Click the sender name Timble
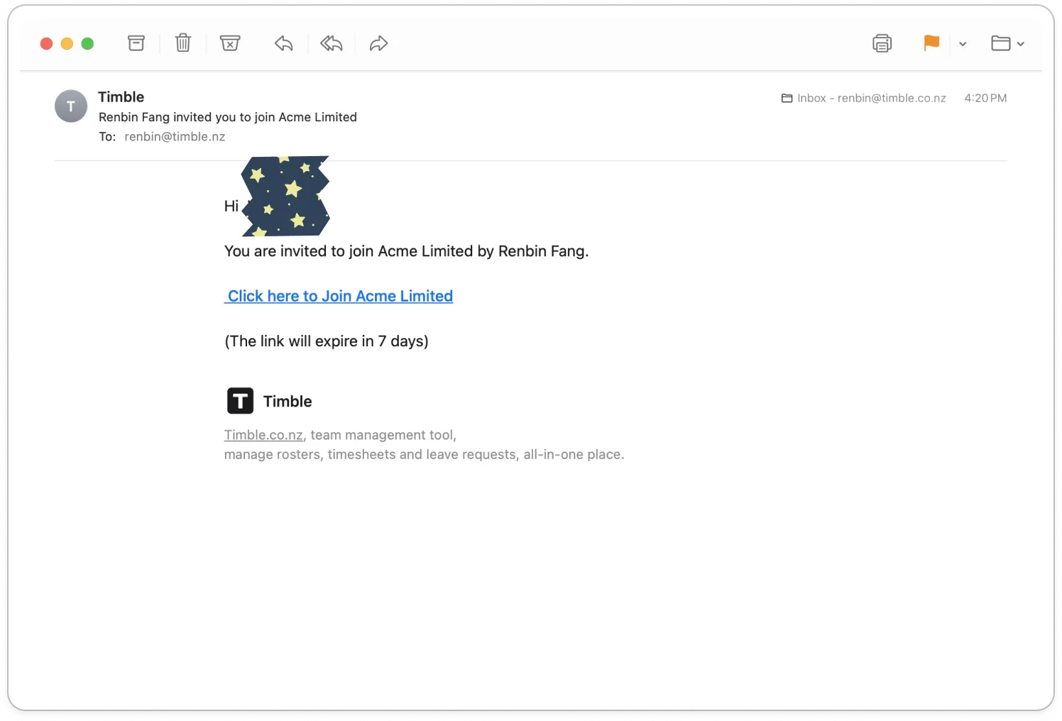This screenshot has height=721, width=1062. [x=121, y=97]
